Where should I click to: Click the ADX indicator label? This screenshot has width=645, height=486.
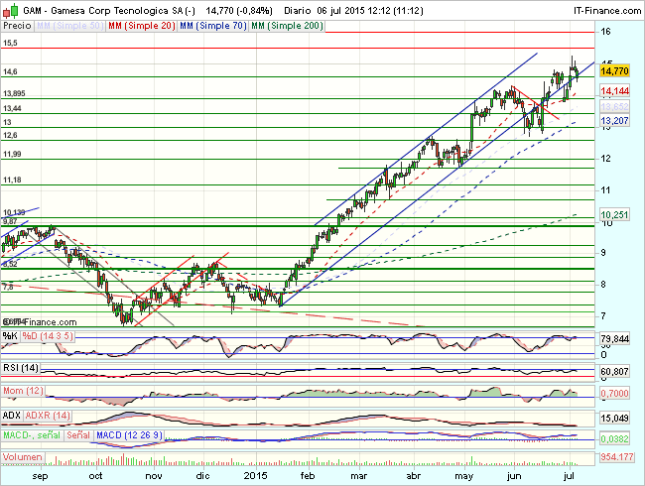coord(12,416)
